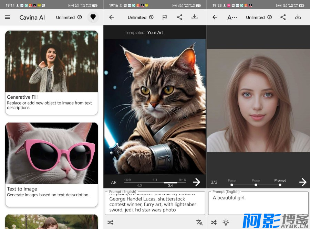Switch to the Templates tab
The height and width of the screenshot is (229, 310).
(x=134, y=33)
